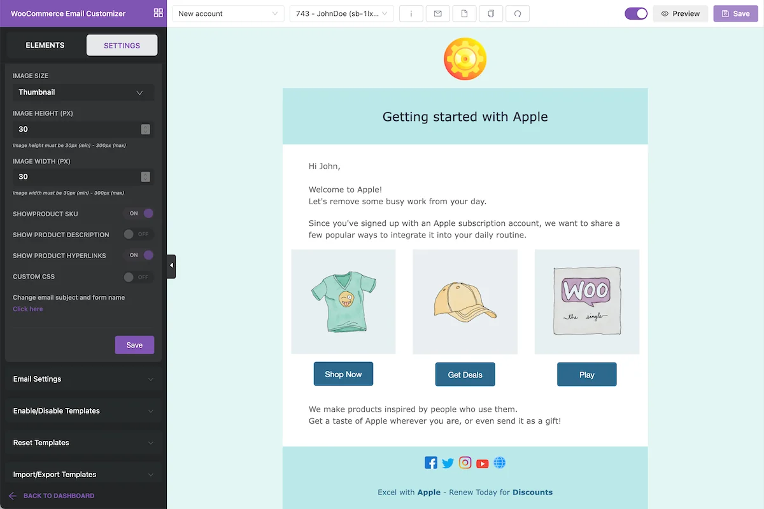The image size is (764, 509).
Task: Click the send test email envelope icon
Action: pyautogui.click(x=438, y=13)
